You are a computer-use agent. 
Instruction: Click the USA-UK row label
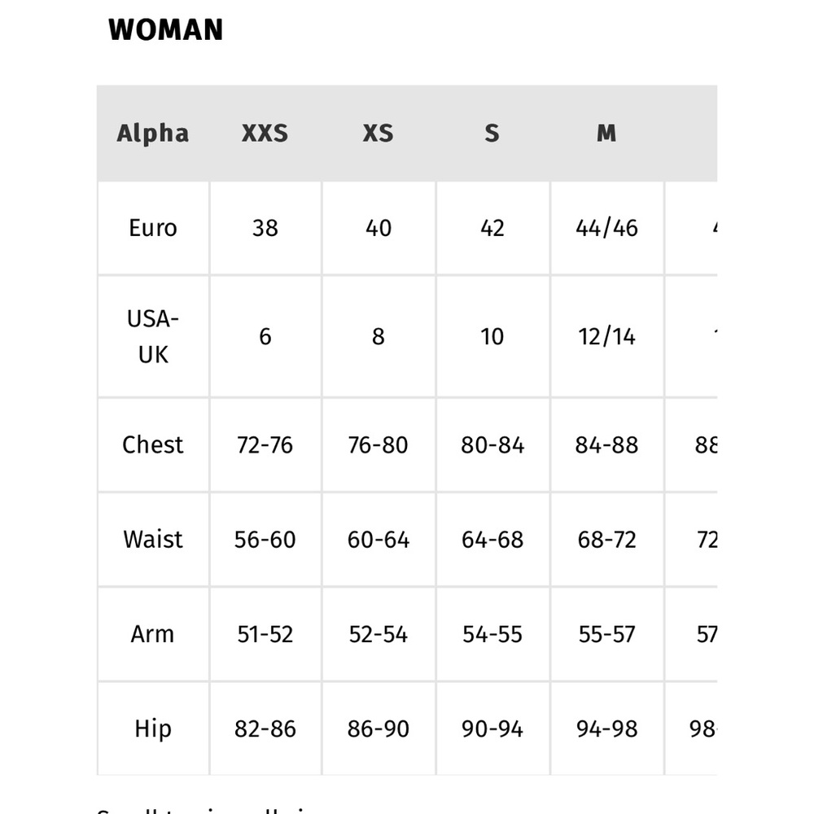pyautogui.click(x=153, y=336)
